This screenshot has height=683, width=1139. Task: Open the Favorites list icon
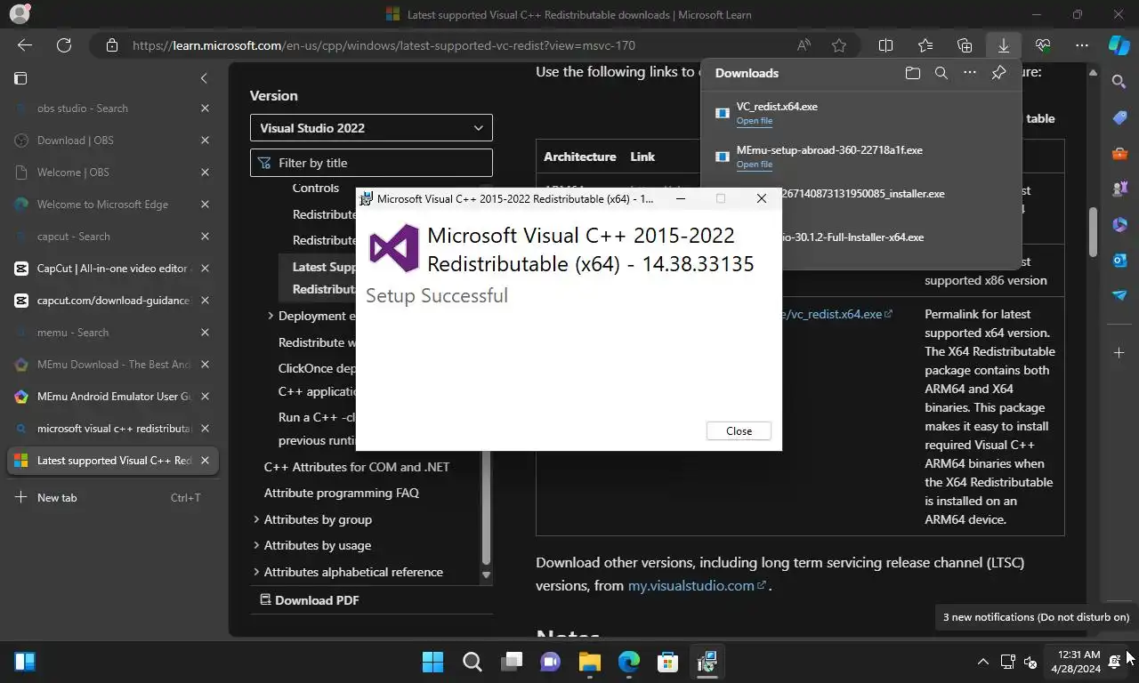point(925,45)
